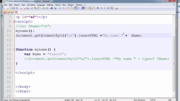Viewport: 180px width, 101px height.
Task: Click the macro Playback toolbar icon
Action: 105,8
